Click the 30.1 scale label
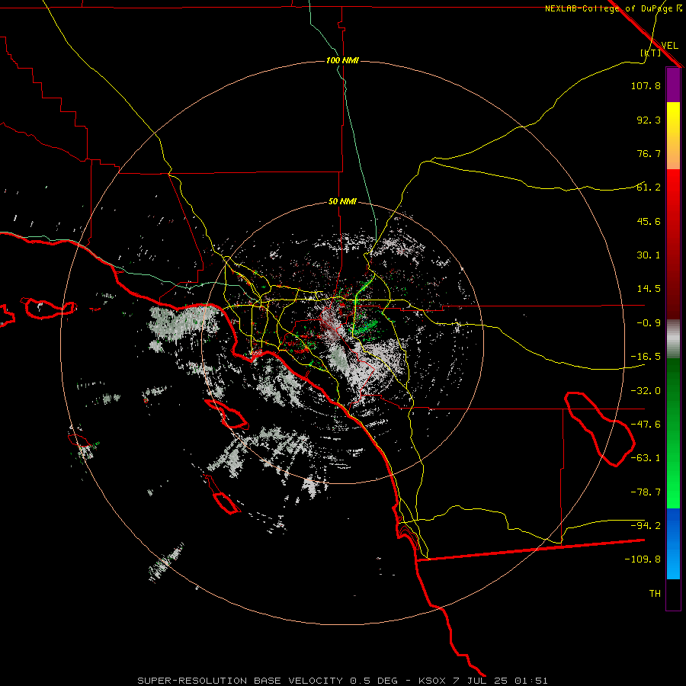Screen dimensions: 686x686 [649, 255]
